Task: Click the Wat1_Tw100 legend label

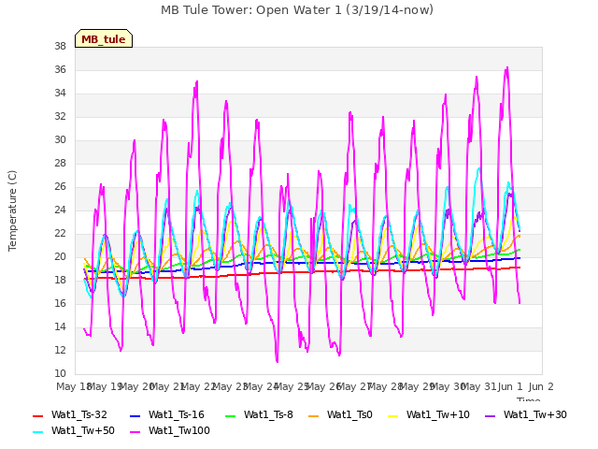Action: pos(179,431)
